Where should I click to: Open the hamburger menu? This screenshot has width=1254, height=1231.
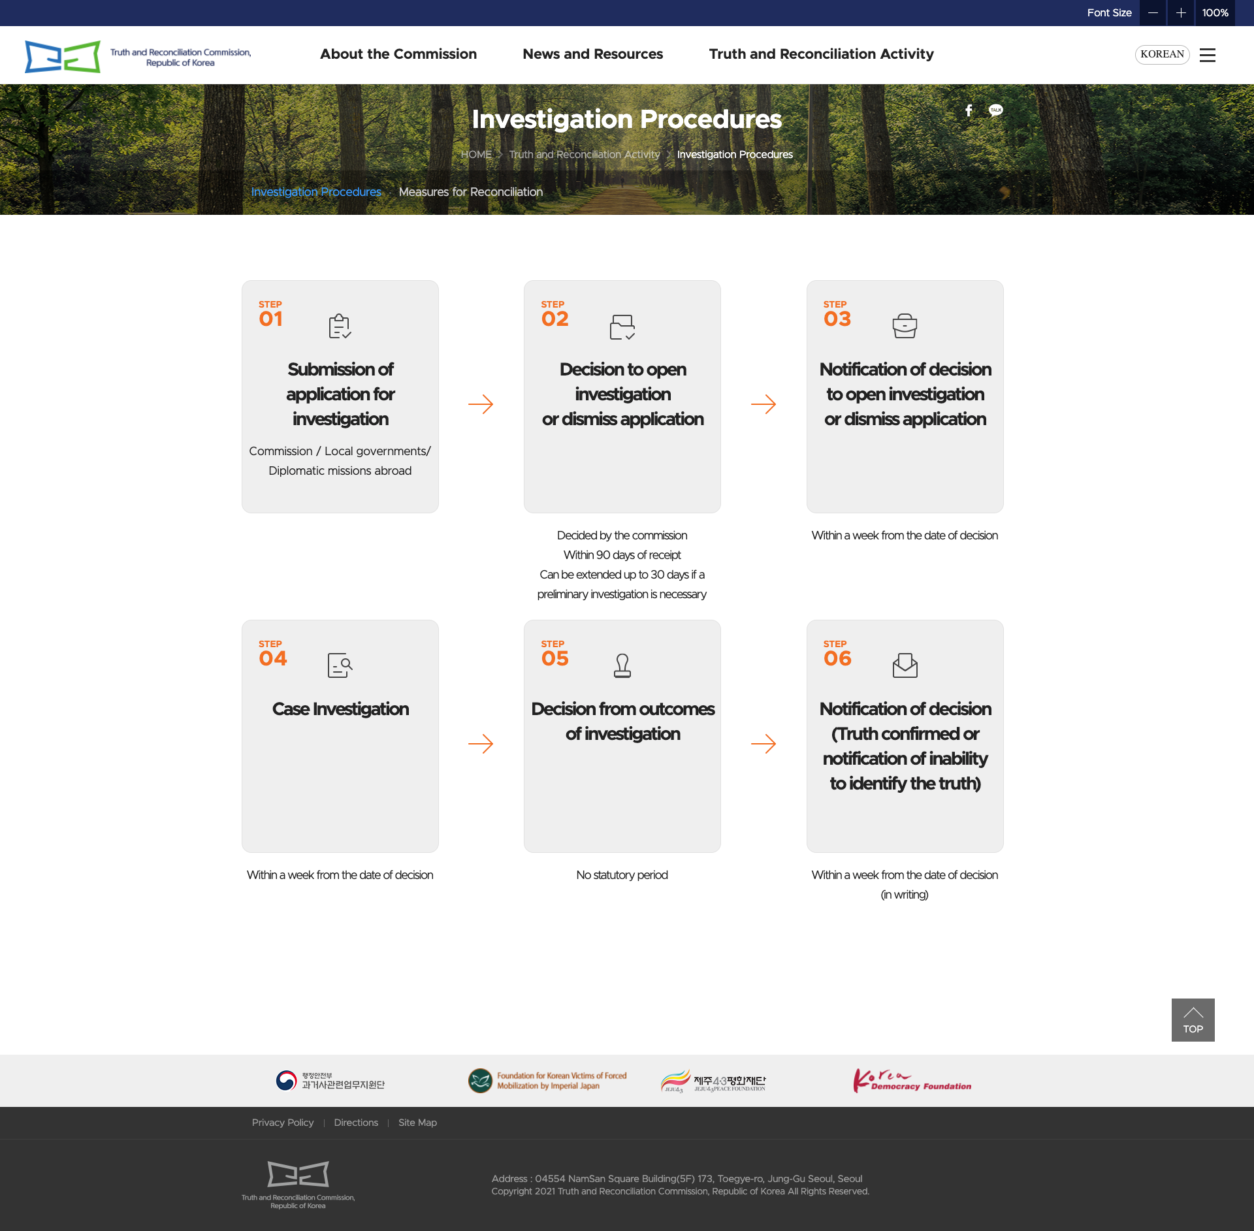click(x=1208, y=55)
